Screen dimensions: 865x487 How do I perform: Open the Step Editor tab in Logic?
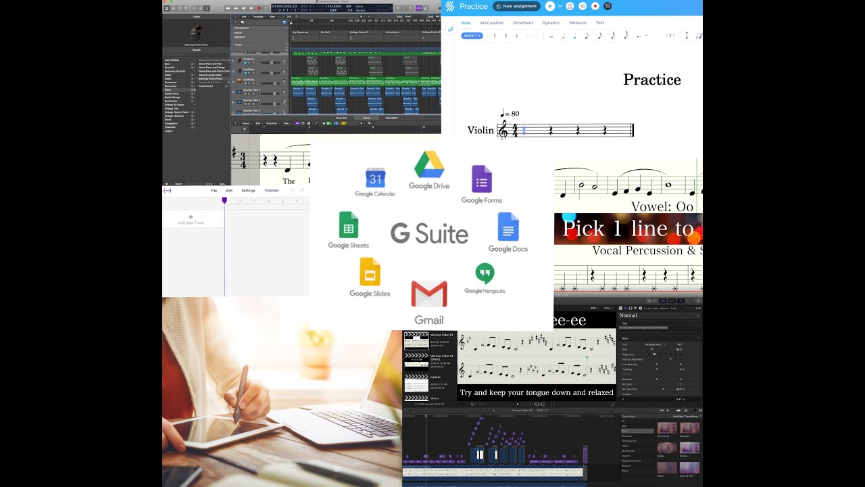[x=392, y=118]
